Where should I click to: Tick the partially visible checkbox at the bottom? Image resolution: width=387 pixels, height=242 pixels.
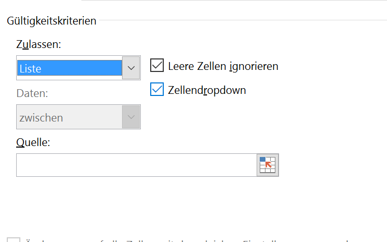point(14,240)
